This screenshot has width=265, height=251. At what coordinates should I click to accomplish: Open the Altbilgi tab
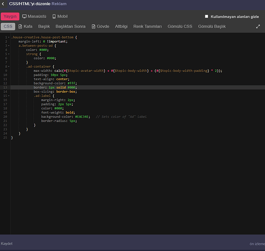(x=121, y=27)
